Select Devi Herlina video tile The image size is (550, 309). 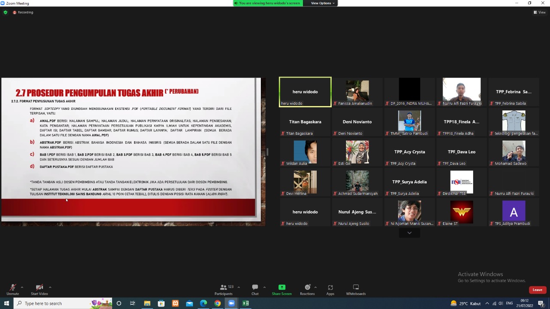305,182
